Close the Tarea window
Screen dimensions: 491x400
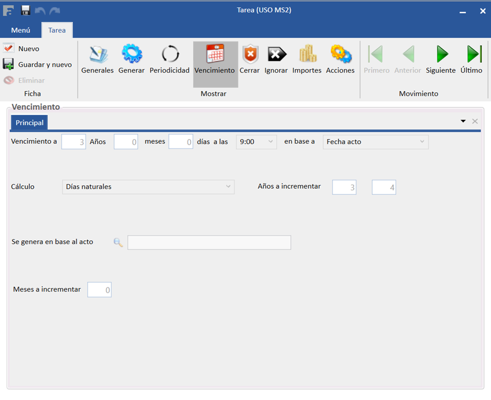pos(483,11)
